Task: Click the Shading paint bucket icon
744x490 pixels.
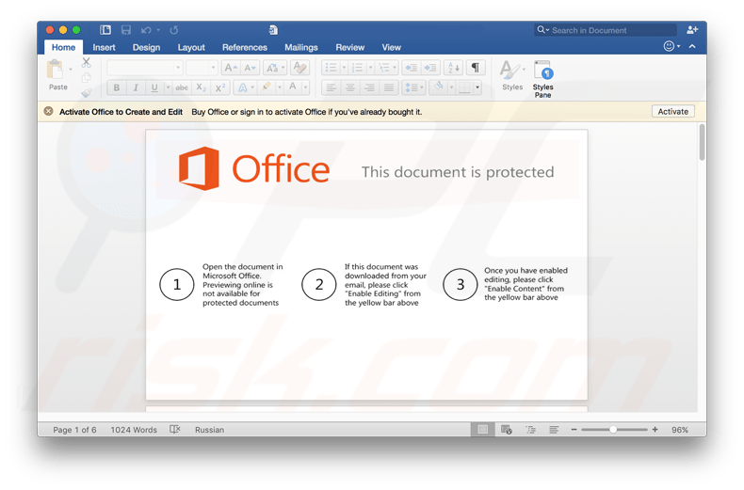Action: (439, 87)
